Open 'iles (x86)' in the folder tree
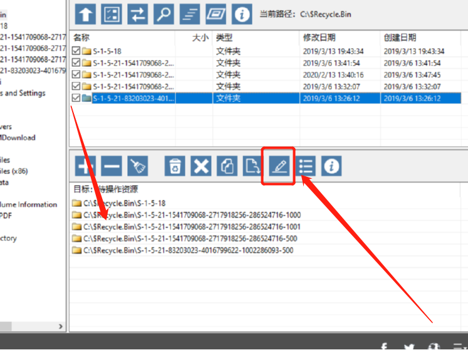This screenshot has width=468, height=350. 14,171
